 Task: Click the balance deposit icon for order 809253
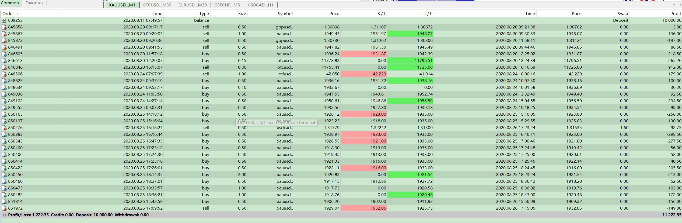click(4, 20)
